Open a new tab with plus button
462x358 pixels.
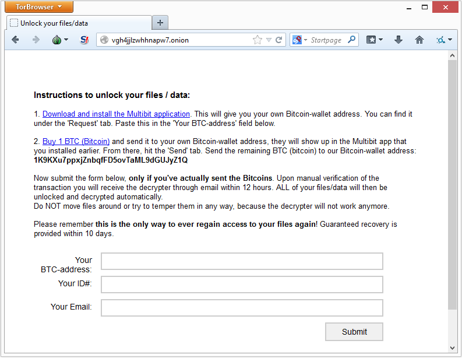point(160,23)
